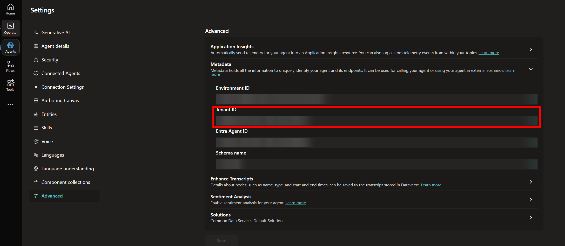Viewport: 565px width, 246px height.
Task: Click the Connected Agents icon
Action: coord(36,73)
